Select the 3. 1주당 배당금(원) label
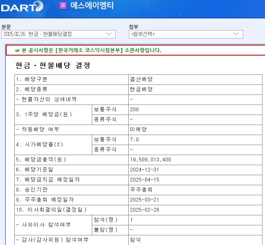The height and width of the screenshot is (245, 265). coord(44,115)
